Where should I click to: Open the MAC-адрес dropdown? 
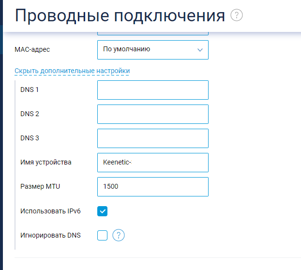[152, 49]
